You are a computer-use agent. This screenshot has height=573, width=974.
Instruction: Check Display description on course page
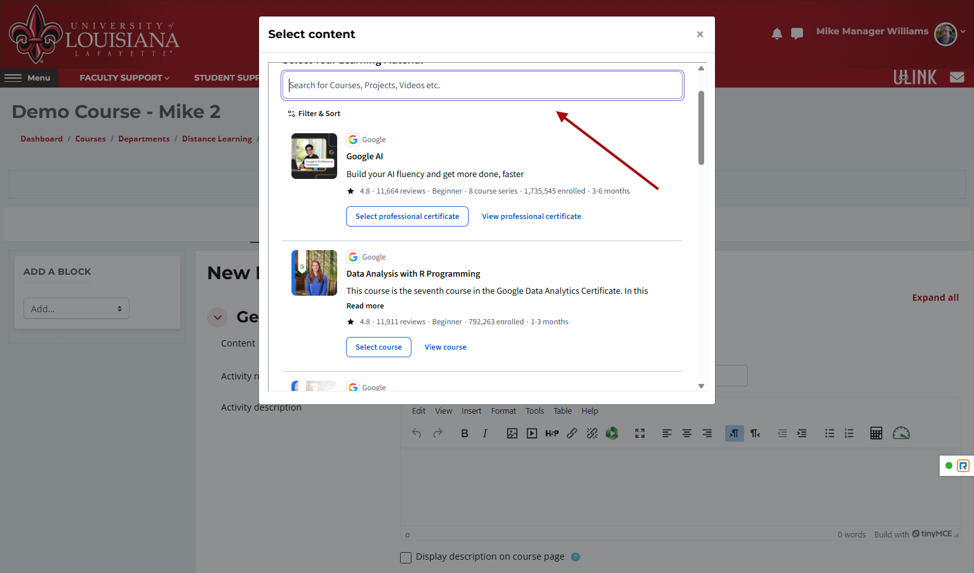tap(406, 557)
